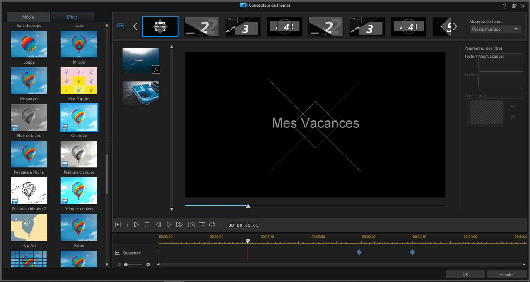
Task: Click the title crop icon left of template strip
Action: tap(121, 26)
